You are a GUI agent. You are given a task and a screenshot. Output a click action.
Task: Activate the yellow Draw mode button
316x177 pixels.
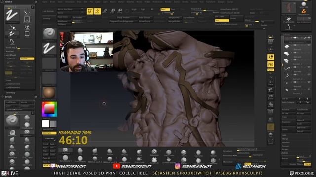tap(98, 11)
